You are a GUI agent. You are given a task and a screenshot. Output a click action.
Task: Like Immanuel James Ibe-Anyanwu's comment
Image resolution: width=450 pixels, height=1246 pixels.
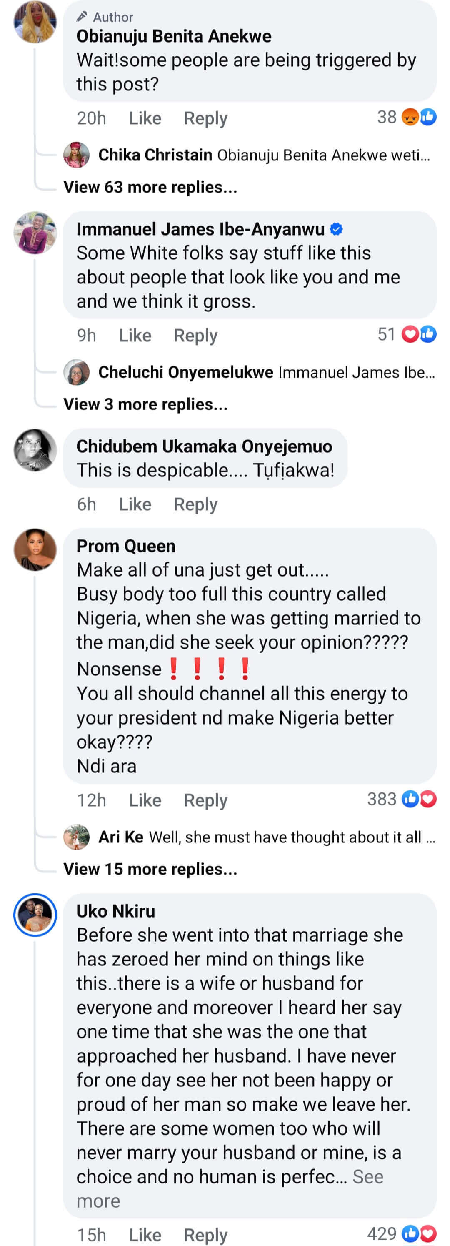[x=135, y=335]
